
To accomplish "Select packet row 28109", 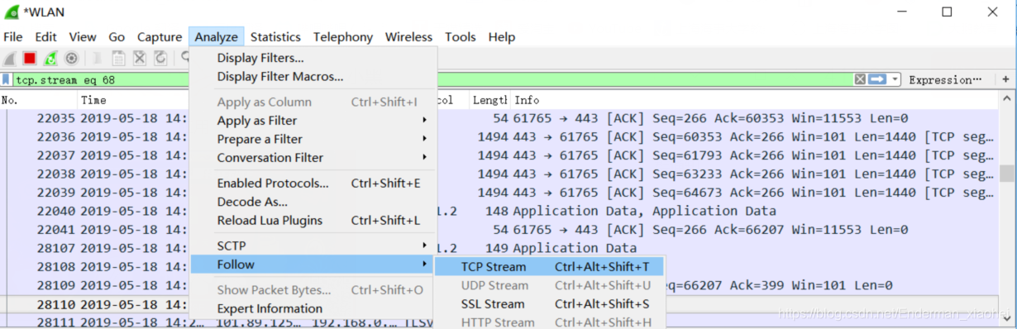I will pos(499,285).
